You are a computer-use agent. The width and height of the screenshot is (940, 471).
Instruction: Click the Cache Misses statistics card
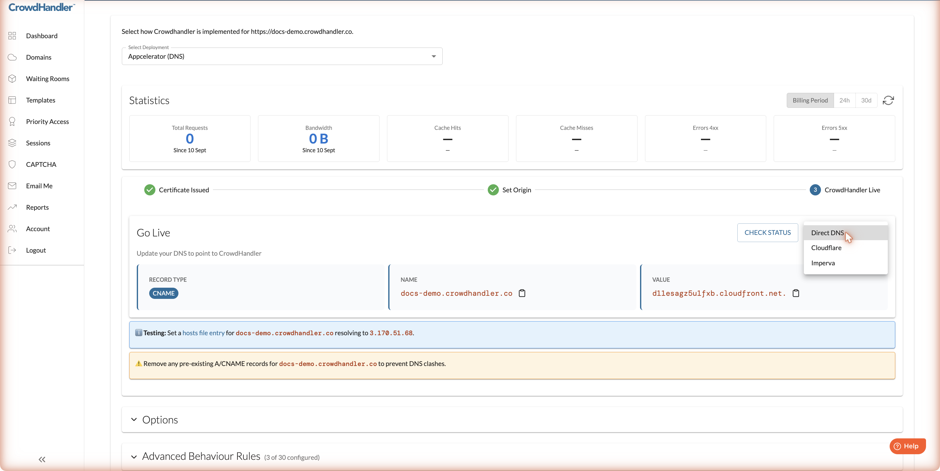click(x=577, y=139)
